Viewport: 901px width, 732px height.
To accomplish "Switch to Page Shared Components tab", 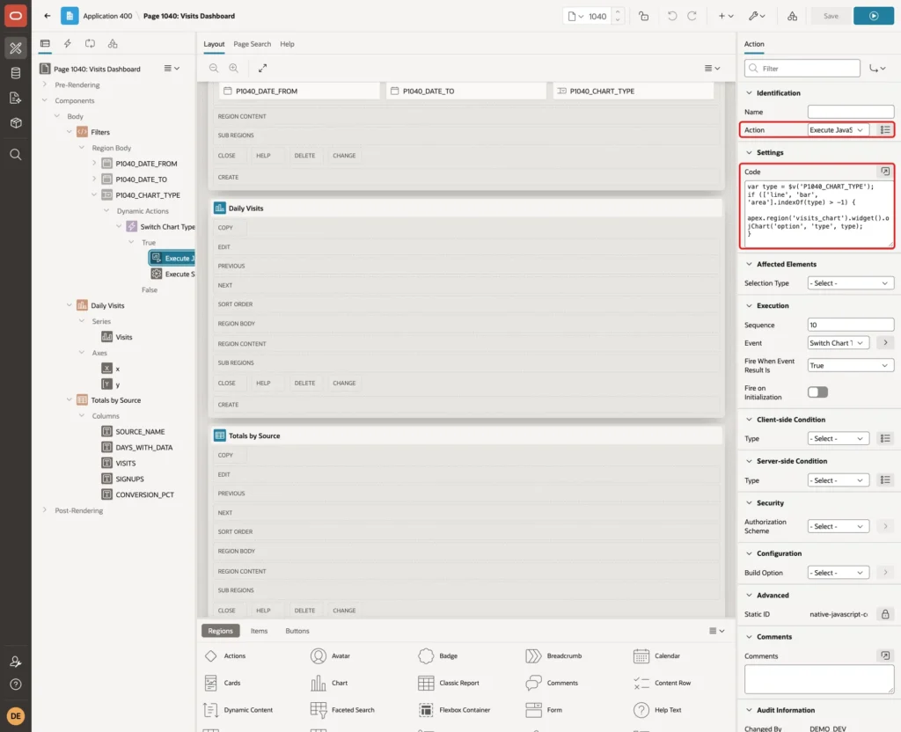I will [113, 44].
